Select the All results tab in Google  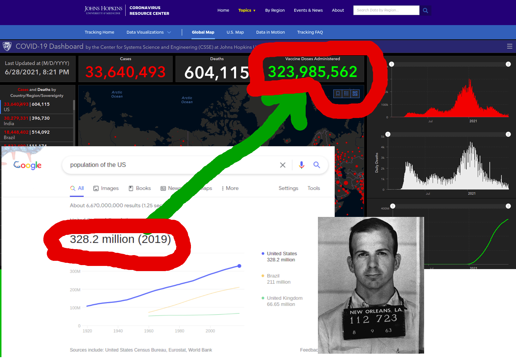click(77, 188)
